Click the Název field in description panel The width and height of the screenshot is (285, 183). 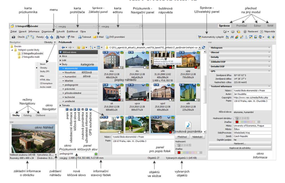click(x=143, y=137)
